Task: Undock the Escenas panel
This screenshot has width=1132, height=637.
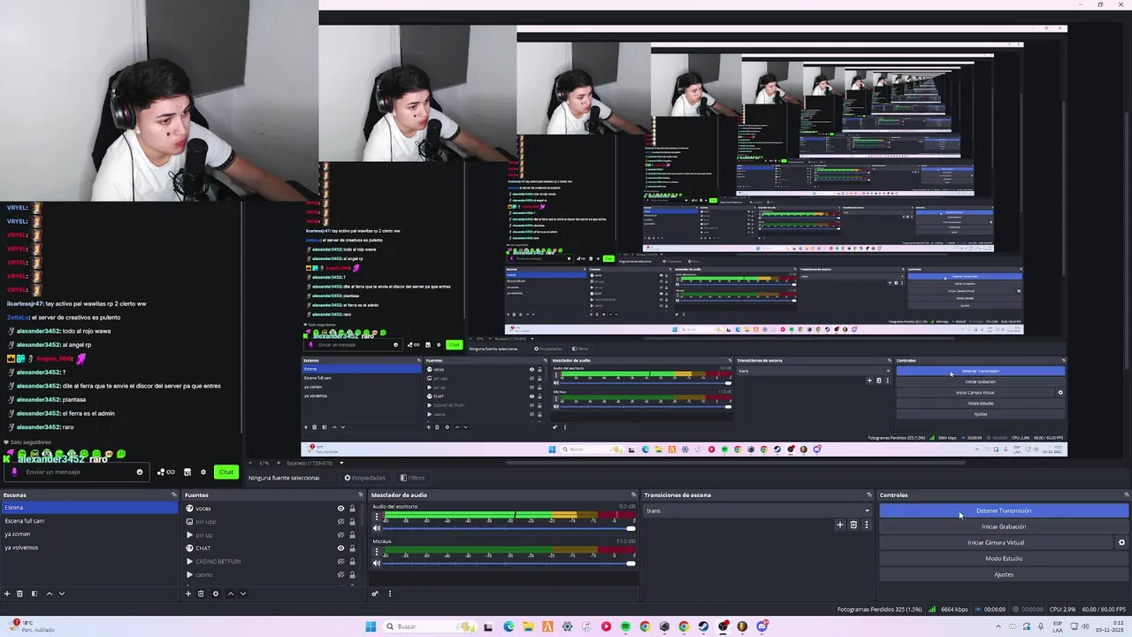Action: point(174,495)
